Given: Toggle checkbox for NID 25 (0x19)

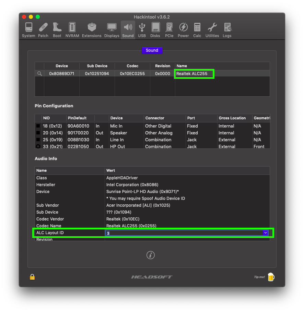Looking at the screenshot, I should [x=38, y=140].
